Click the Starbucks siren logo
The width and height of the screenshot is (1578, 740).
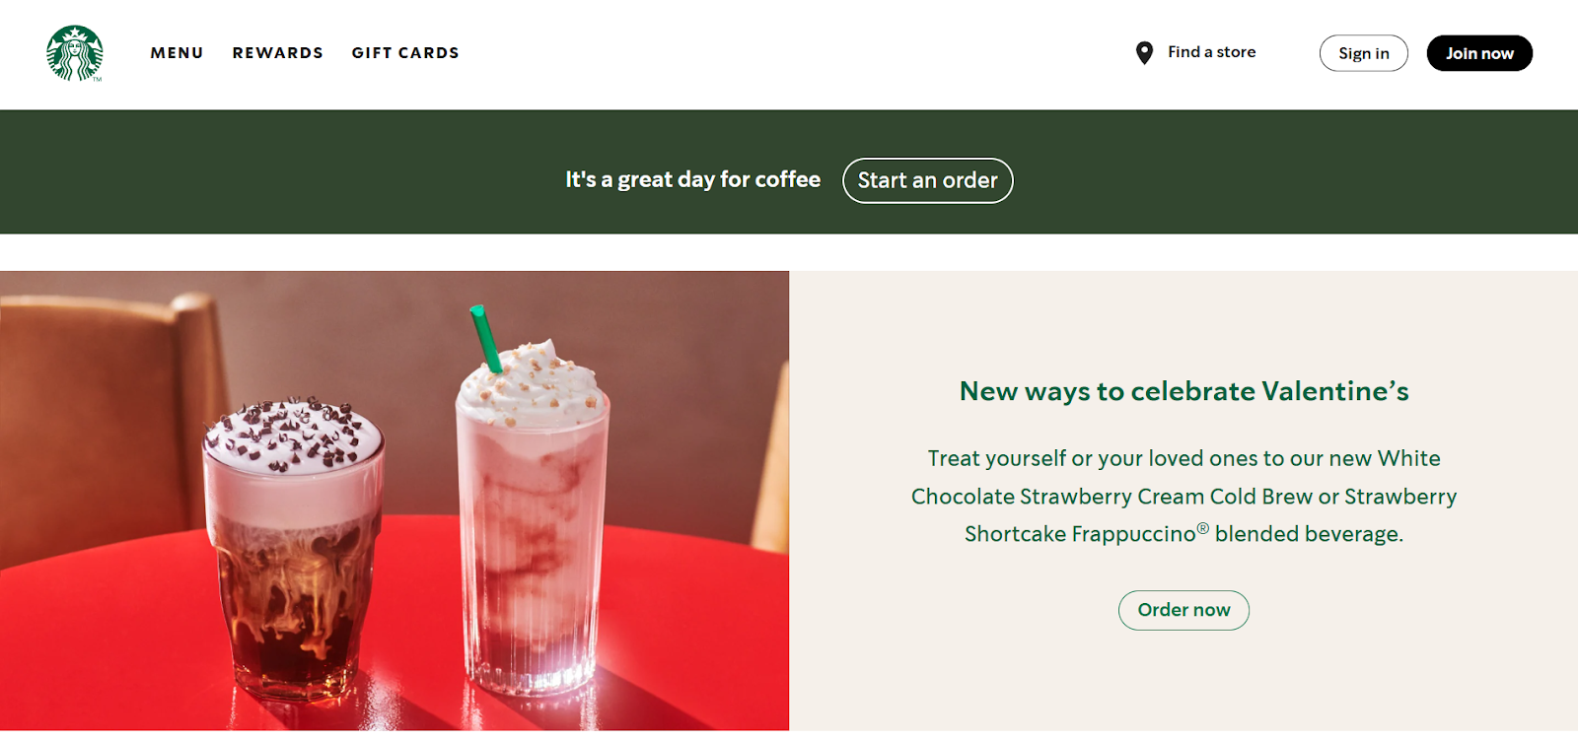(75, 53)
